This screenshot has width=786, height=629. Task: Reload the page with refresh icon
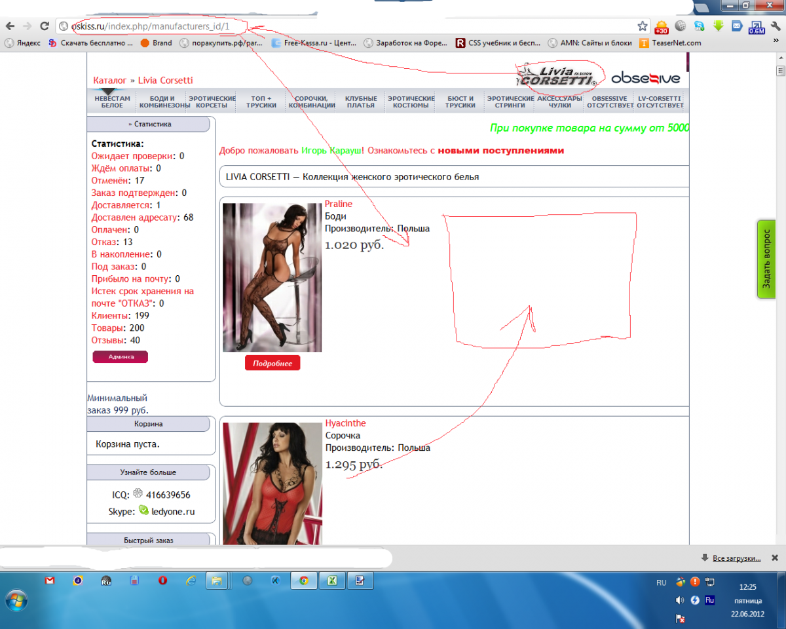click(x=45, y=26)
